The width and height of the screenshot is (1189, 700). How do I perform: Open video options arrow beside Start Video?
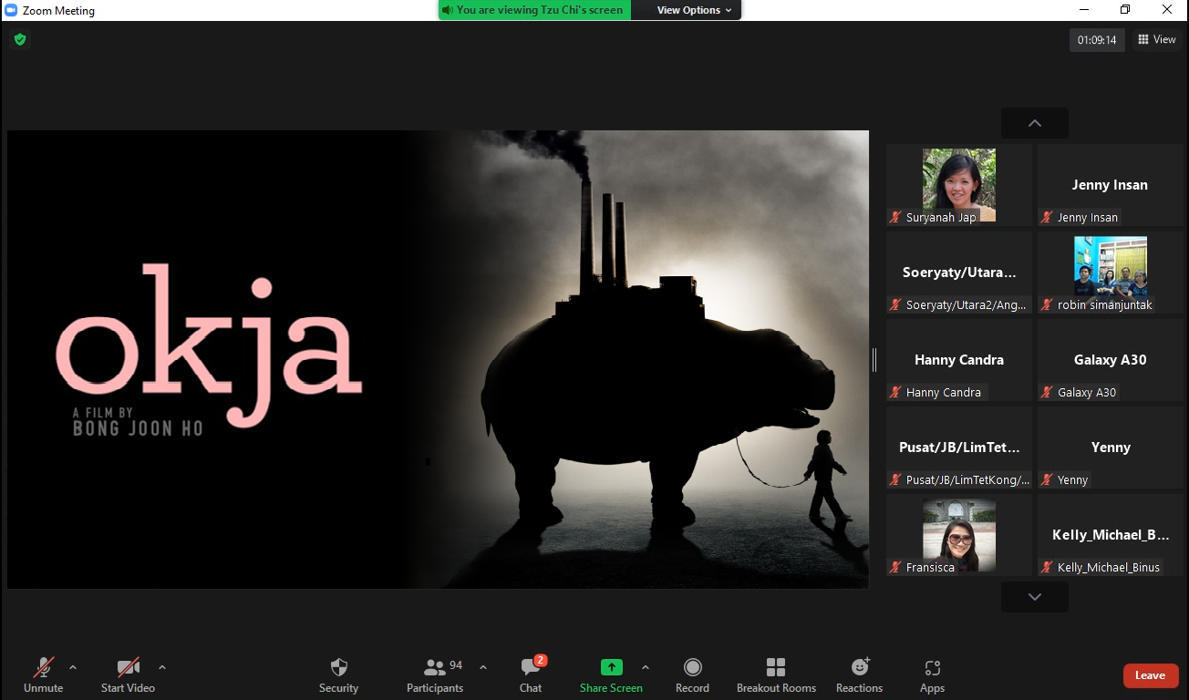tap(162, 667)
